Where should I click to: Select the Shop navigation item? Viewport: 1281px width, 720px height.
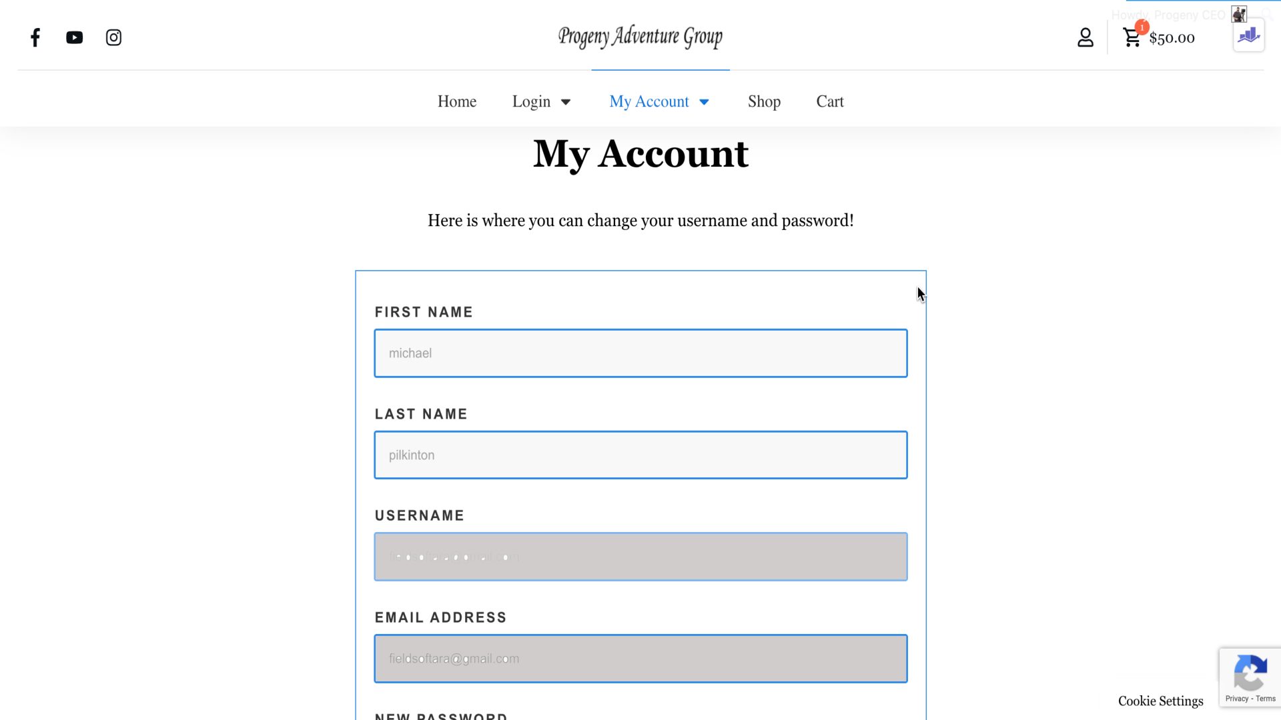(764, 101)
